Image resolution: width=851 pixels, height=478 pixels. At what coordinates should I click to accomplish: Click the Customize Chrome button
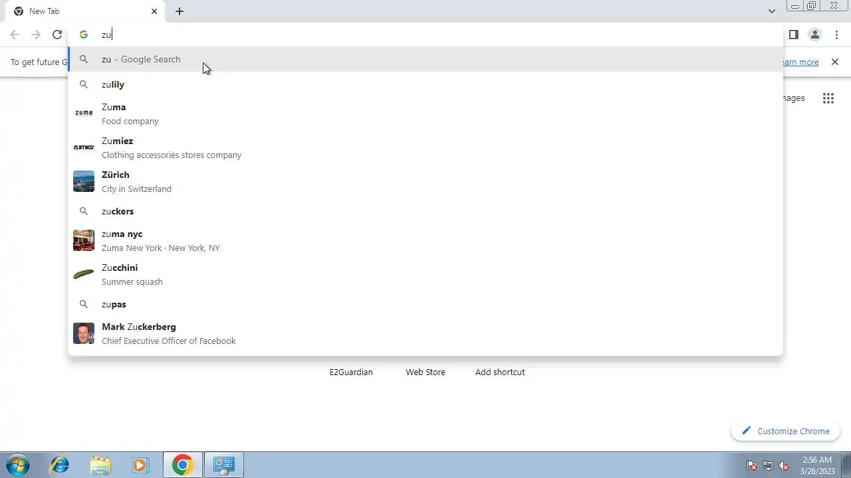(785, 431)
